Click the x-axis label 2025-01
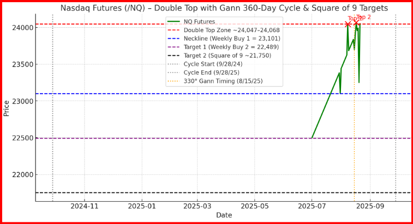The image size is (413, 224). 142,206
